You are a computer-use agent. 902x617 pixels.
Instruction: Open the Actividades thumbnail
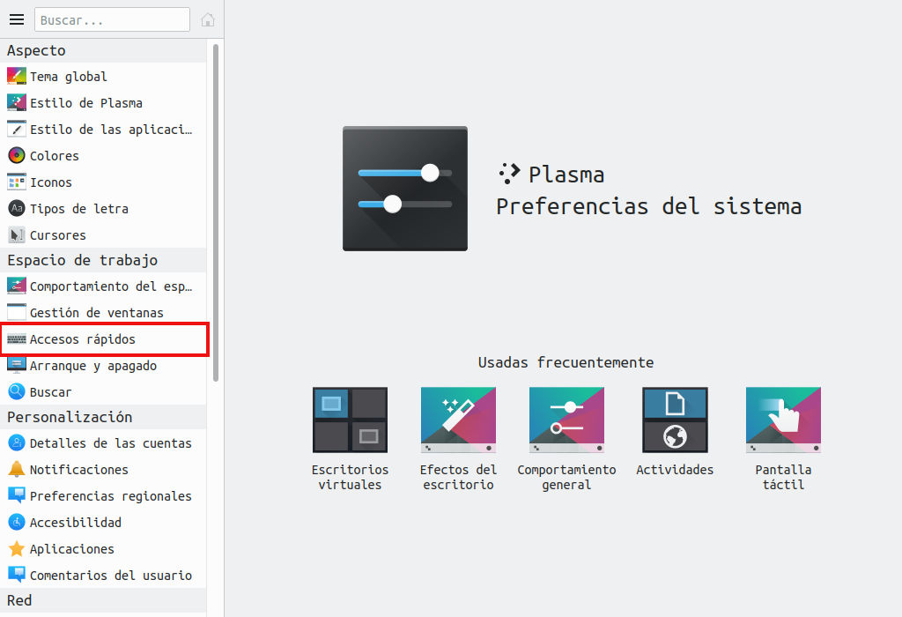[675, 420]
